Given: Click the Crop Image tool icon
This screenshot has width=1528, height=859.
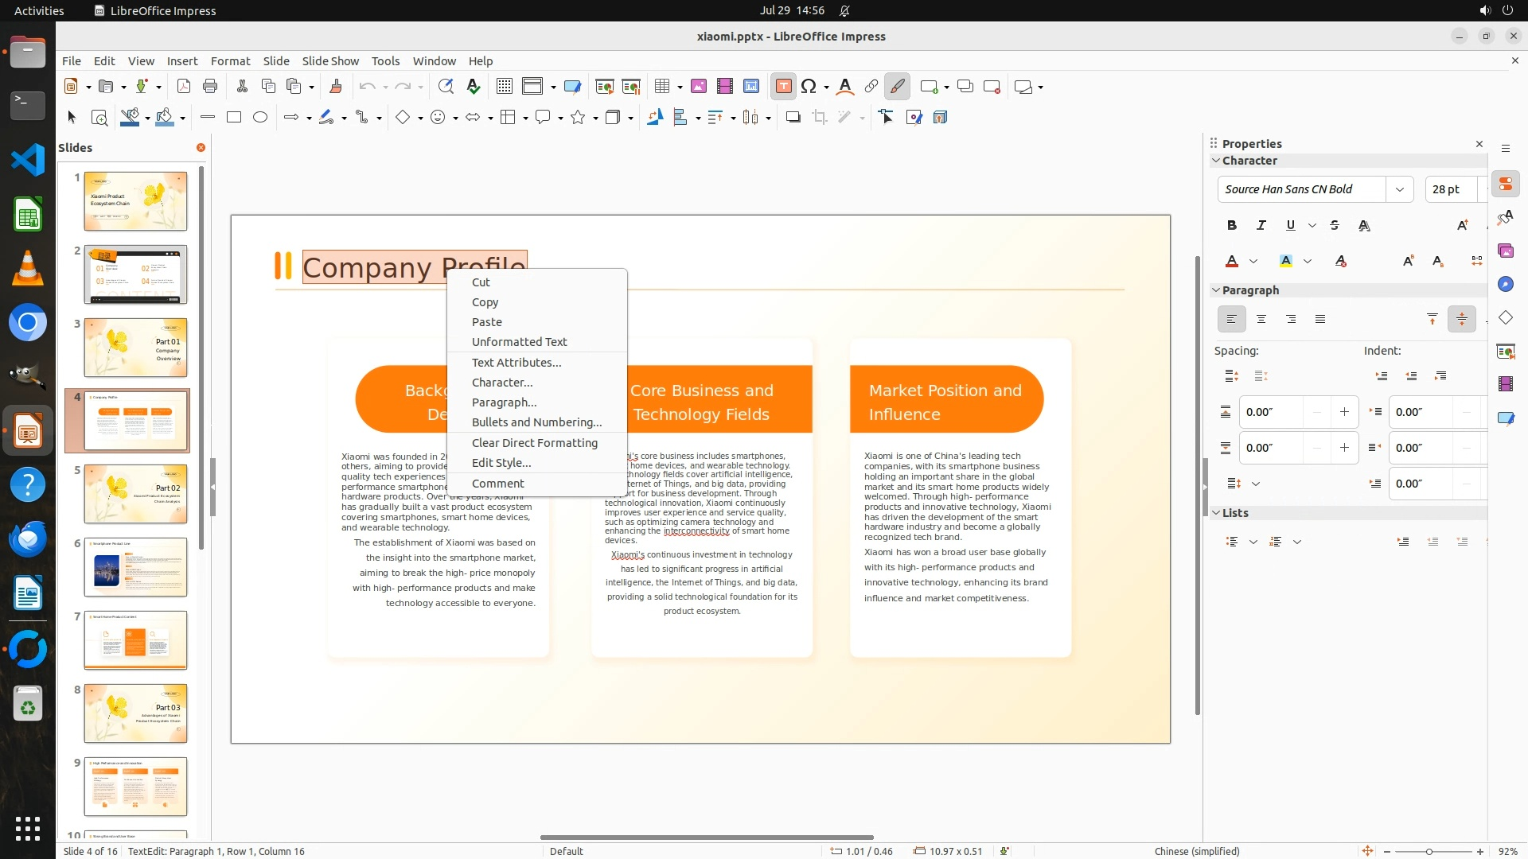Looking at the screenshot, I should pos(820,118).
